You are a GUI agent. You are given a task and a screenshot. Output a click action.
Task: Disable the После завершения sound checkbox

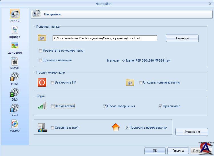pos(105,106)
